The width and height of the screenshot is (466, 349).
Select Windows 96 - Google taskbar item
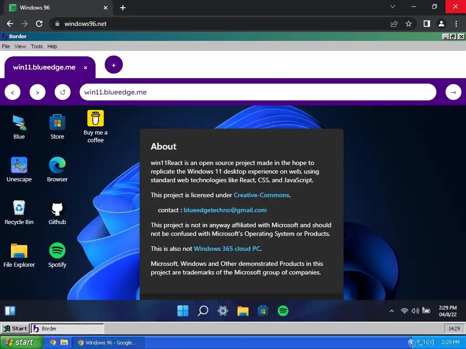(109, 343)
